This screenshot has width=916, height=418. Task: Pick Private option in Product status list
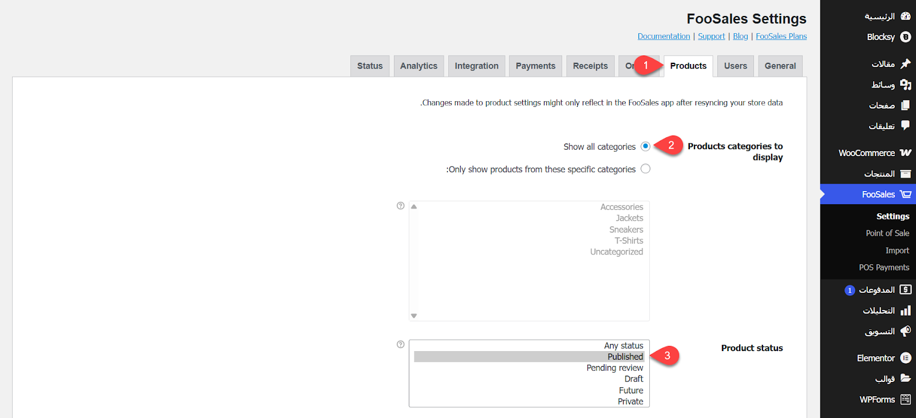(630, 401)
